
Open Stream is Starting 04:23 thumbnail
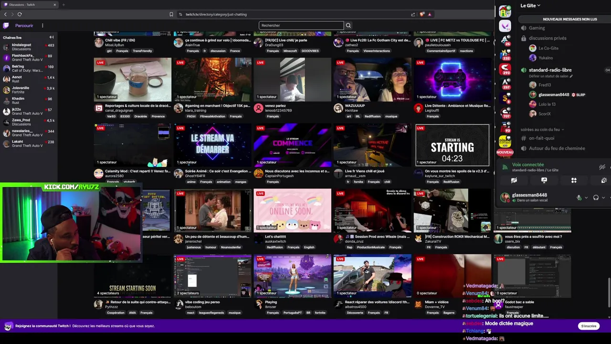tap(453, 145)
